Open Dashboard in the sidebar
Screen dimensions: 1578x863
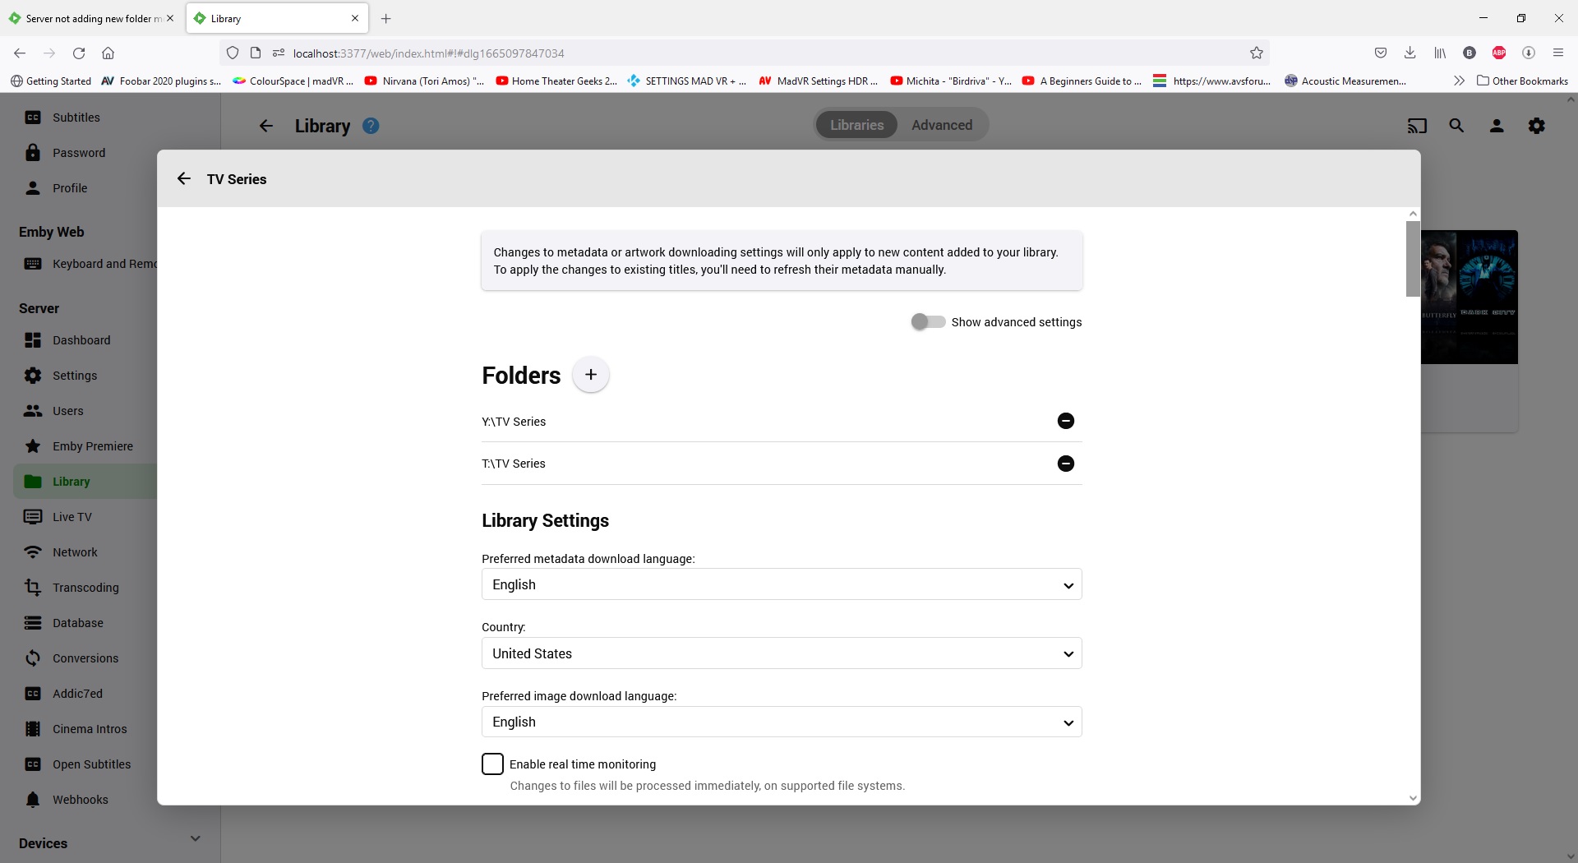coord(81,340)
